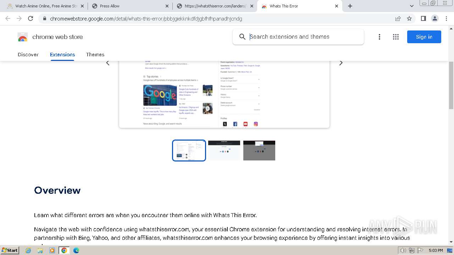Bookmark this page with the star icon
This screenshot has height=255, width=454.
[x=409, y=18]
